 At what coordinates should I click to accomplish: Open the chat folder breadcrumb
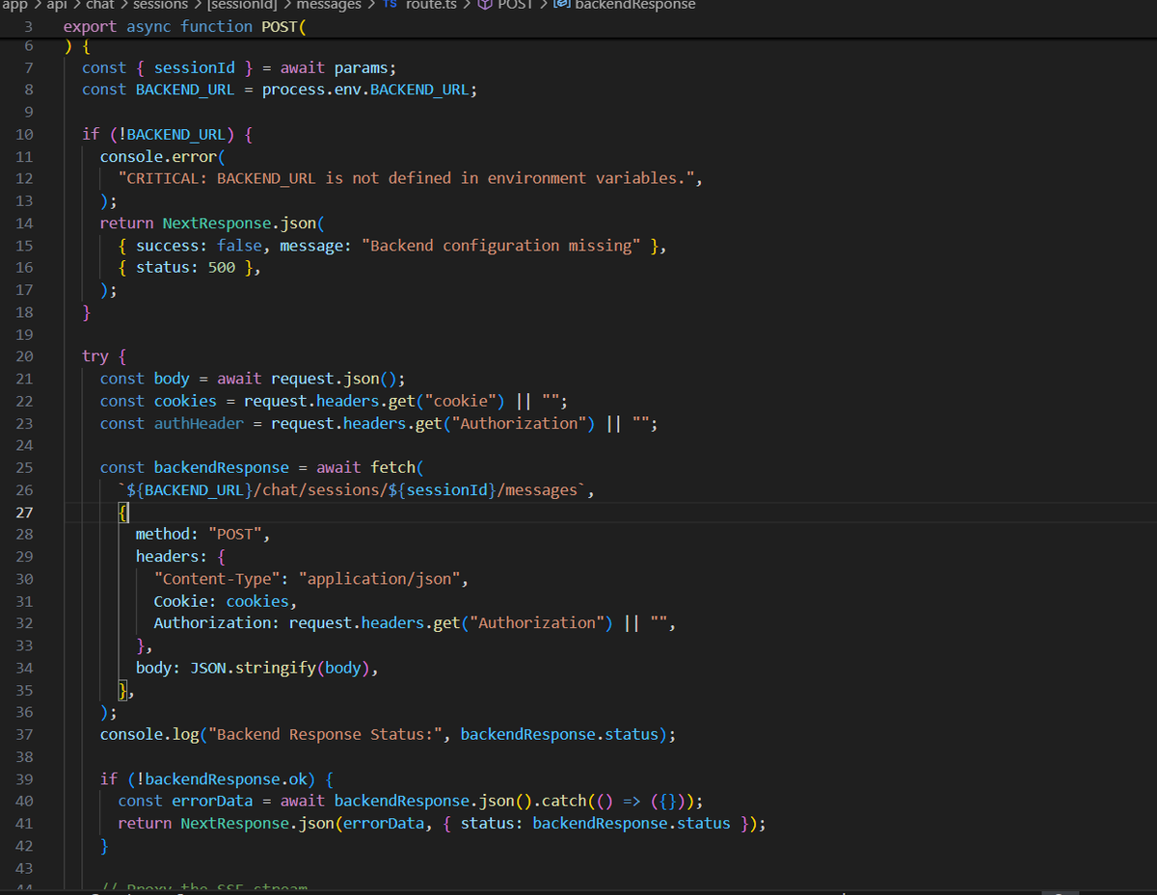pyautogui.click(x=100, y=5)
